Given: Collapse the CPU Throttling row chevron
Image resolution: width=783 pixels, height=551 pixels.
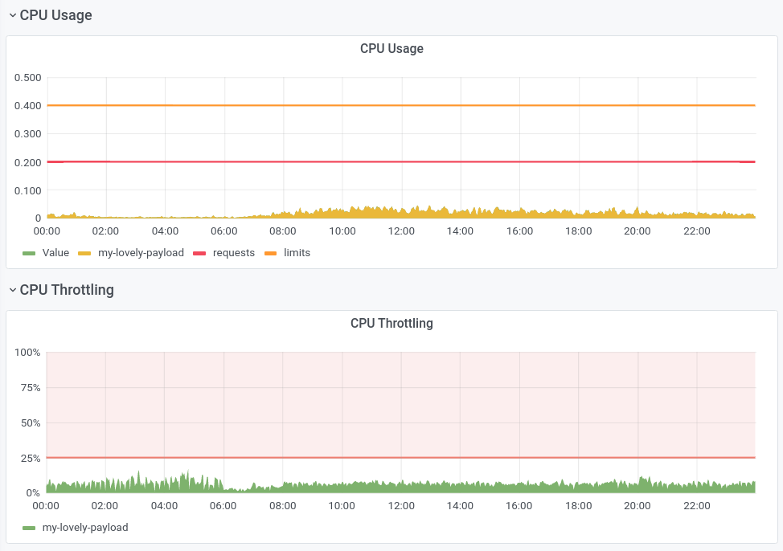Looking at the screenshot, I should (12, 290).
